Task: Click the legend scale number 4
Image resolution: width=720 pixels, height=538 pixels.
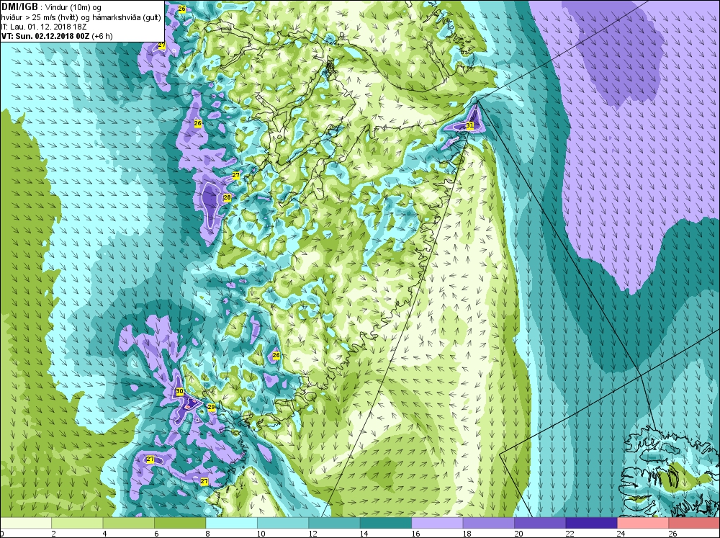Action: (x=105, y=534)
